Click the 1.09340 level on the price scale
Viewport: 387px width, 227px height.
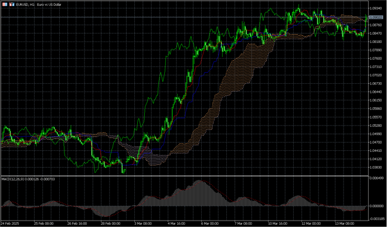pos(375,8)
